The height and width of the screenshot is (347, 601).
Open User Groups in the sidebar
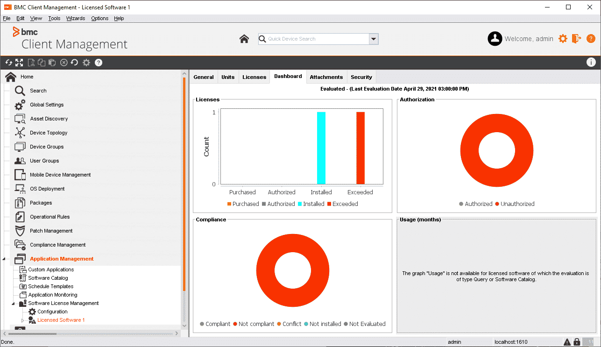point(44,161)
